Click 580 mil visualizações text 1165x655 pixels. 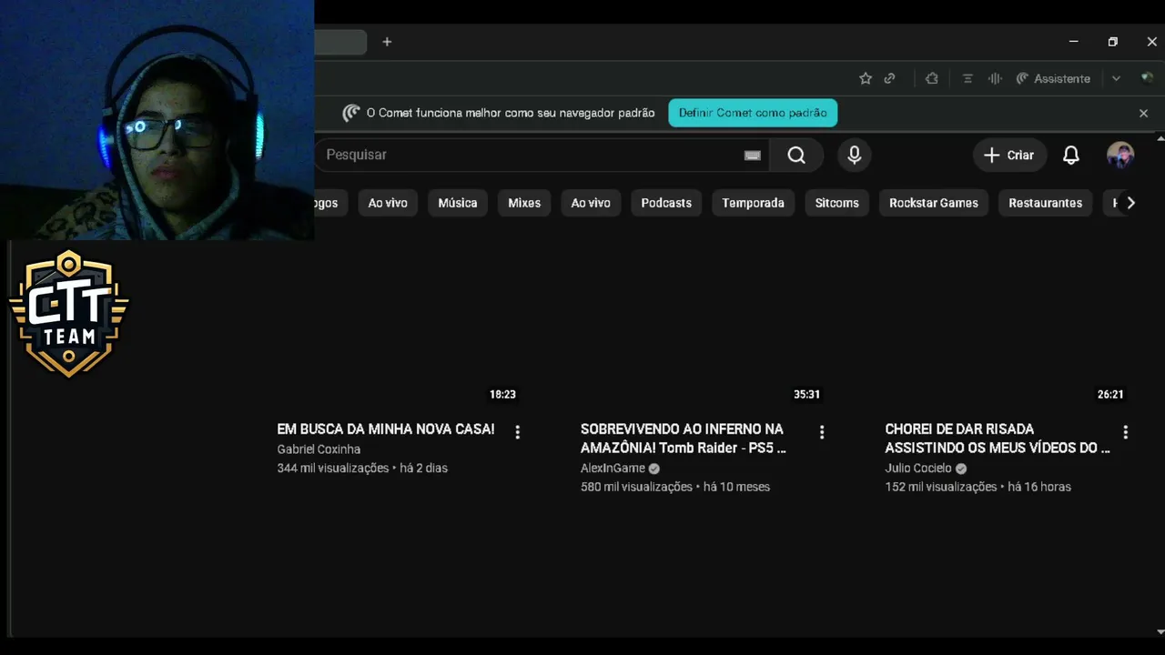[637, 488]
